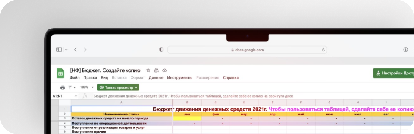The height and width of the screenshot is (134, 414).
Task: Click the formula bar text
Action: [193, 96]
